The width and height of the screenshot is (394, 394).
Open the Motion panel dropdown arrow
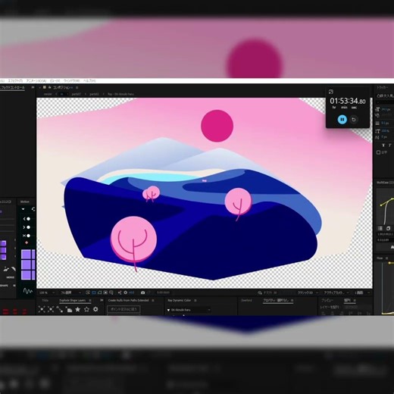pos(23,209)
